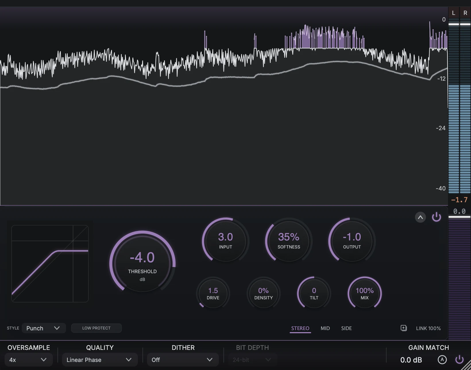Open the Quality dropdown showing Linear Phase
Viewport: 471px width, 370px height.
pyautogui.click(x=100, y=360)
